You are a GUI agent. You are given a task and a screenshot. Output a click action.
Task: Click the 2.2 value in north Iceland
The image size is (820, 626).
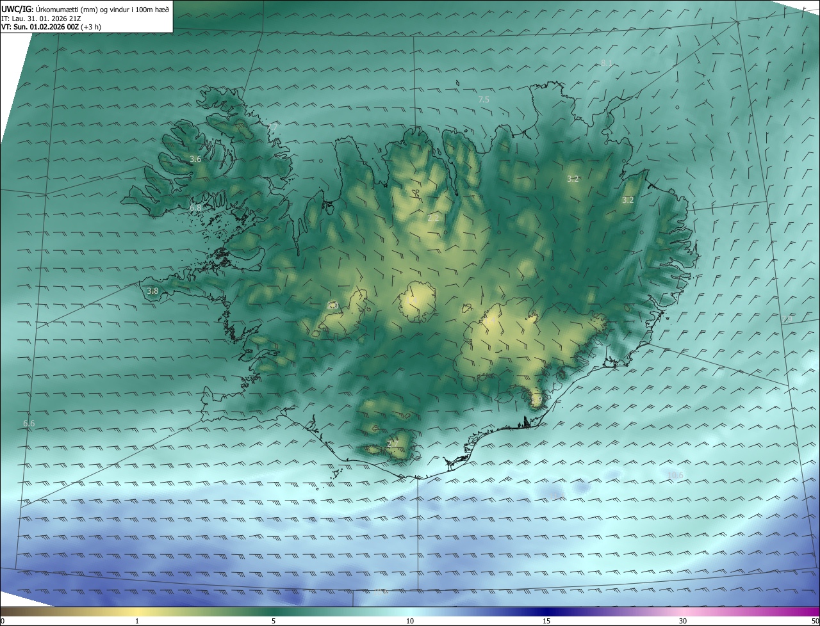click(x=434, y=218)
